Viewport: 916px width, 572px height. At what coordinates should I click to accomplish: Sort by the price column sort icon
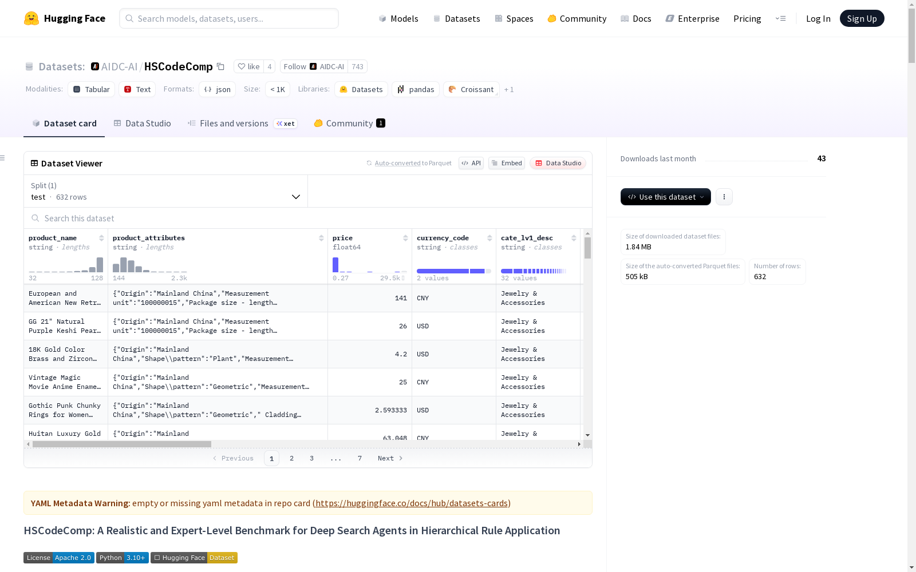[x=405, y=238]
